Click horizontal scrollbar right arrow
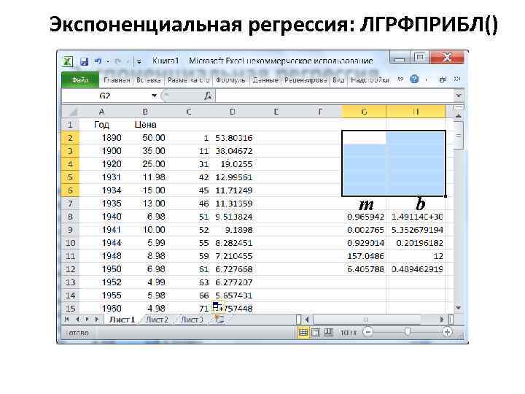Image resolution: width=525 pixels, height=394 pixels. coord(443,320)
